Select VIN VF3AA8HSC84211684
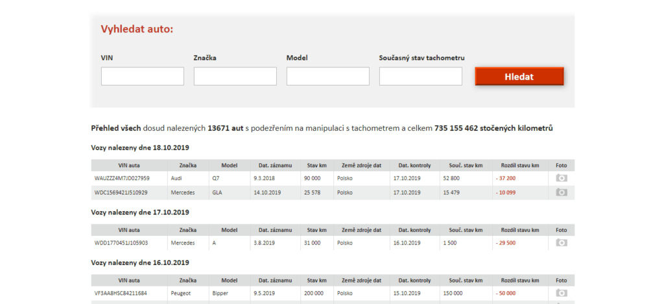Screen dimensions: 664x304 (x=121, y=293)
